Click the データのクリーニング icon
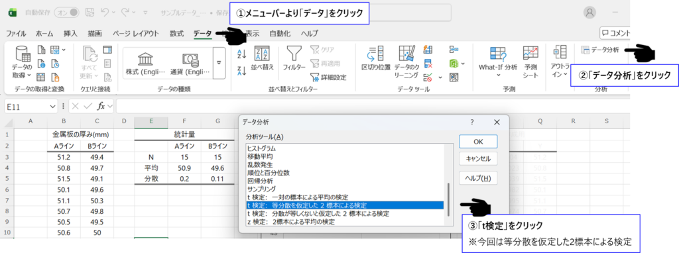 pyautogui.click(x=406, y=63)
